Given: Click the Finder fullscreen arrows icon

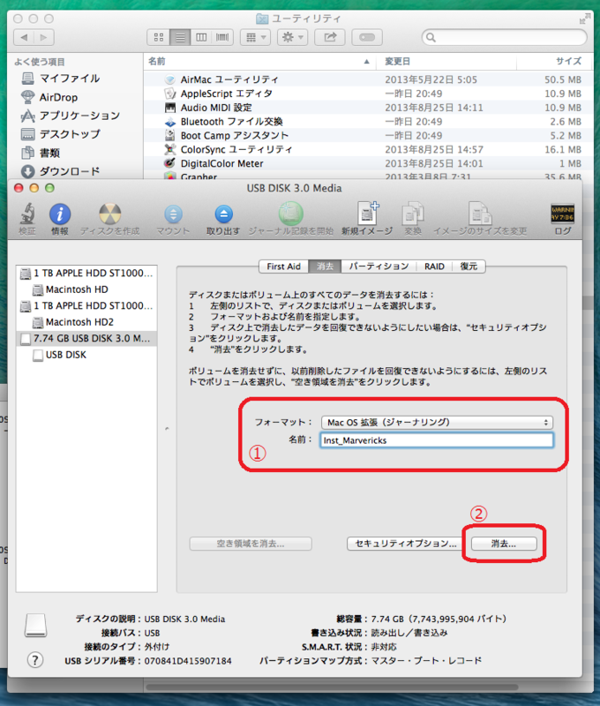Looking at the screenshot, I should [x=584, y=19].
